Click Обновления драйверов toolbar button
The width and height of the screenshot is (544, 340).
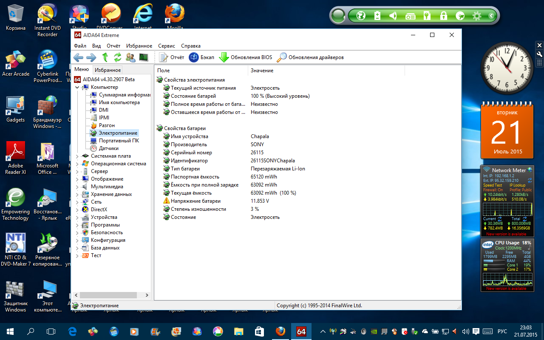click(x=310, y=57)
